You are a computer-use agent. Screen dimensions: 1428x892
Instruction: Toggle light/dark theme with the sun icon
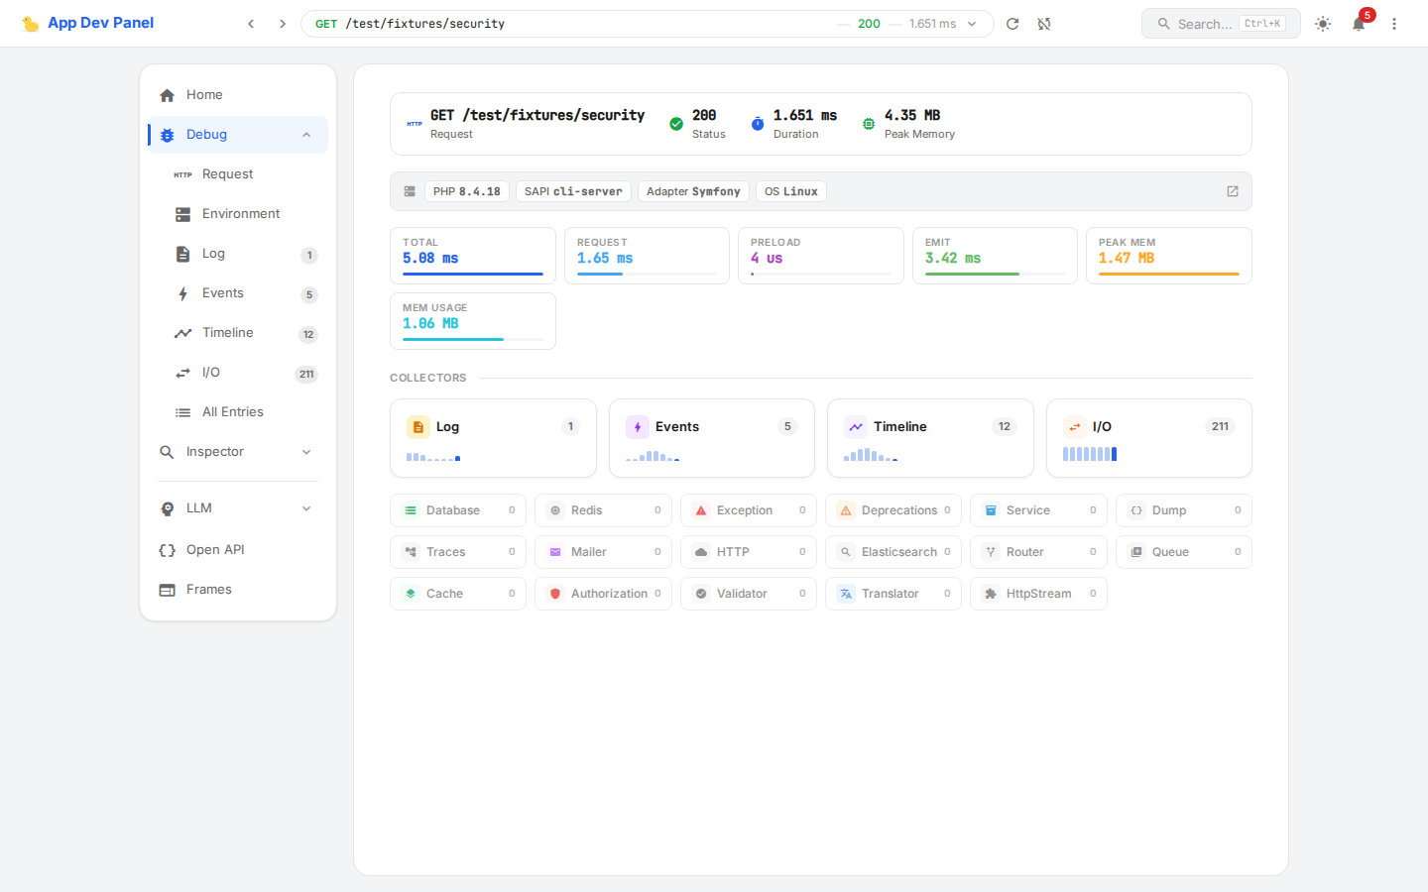tap(1323, 23)
